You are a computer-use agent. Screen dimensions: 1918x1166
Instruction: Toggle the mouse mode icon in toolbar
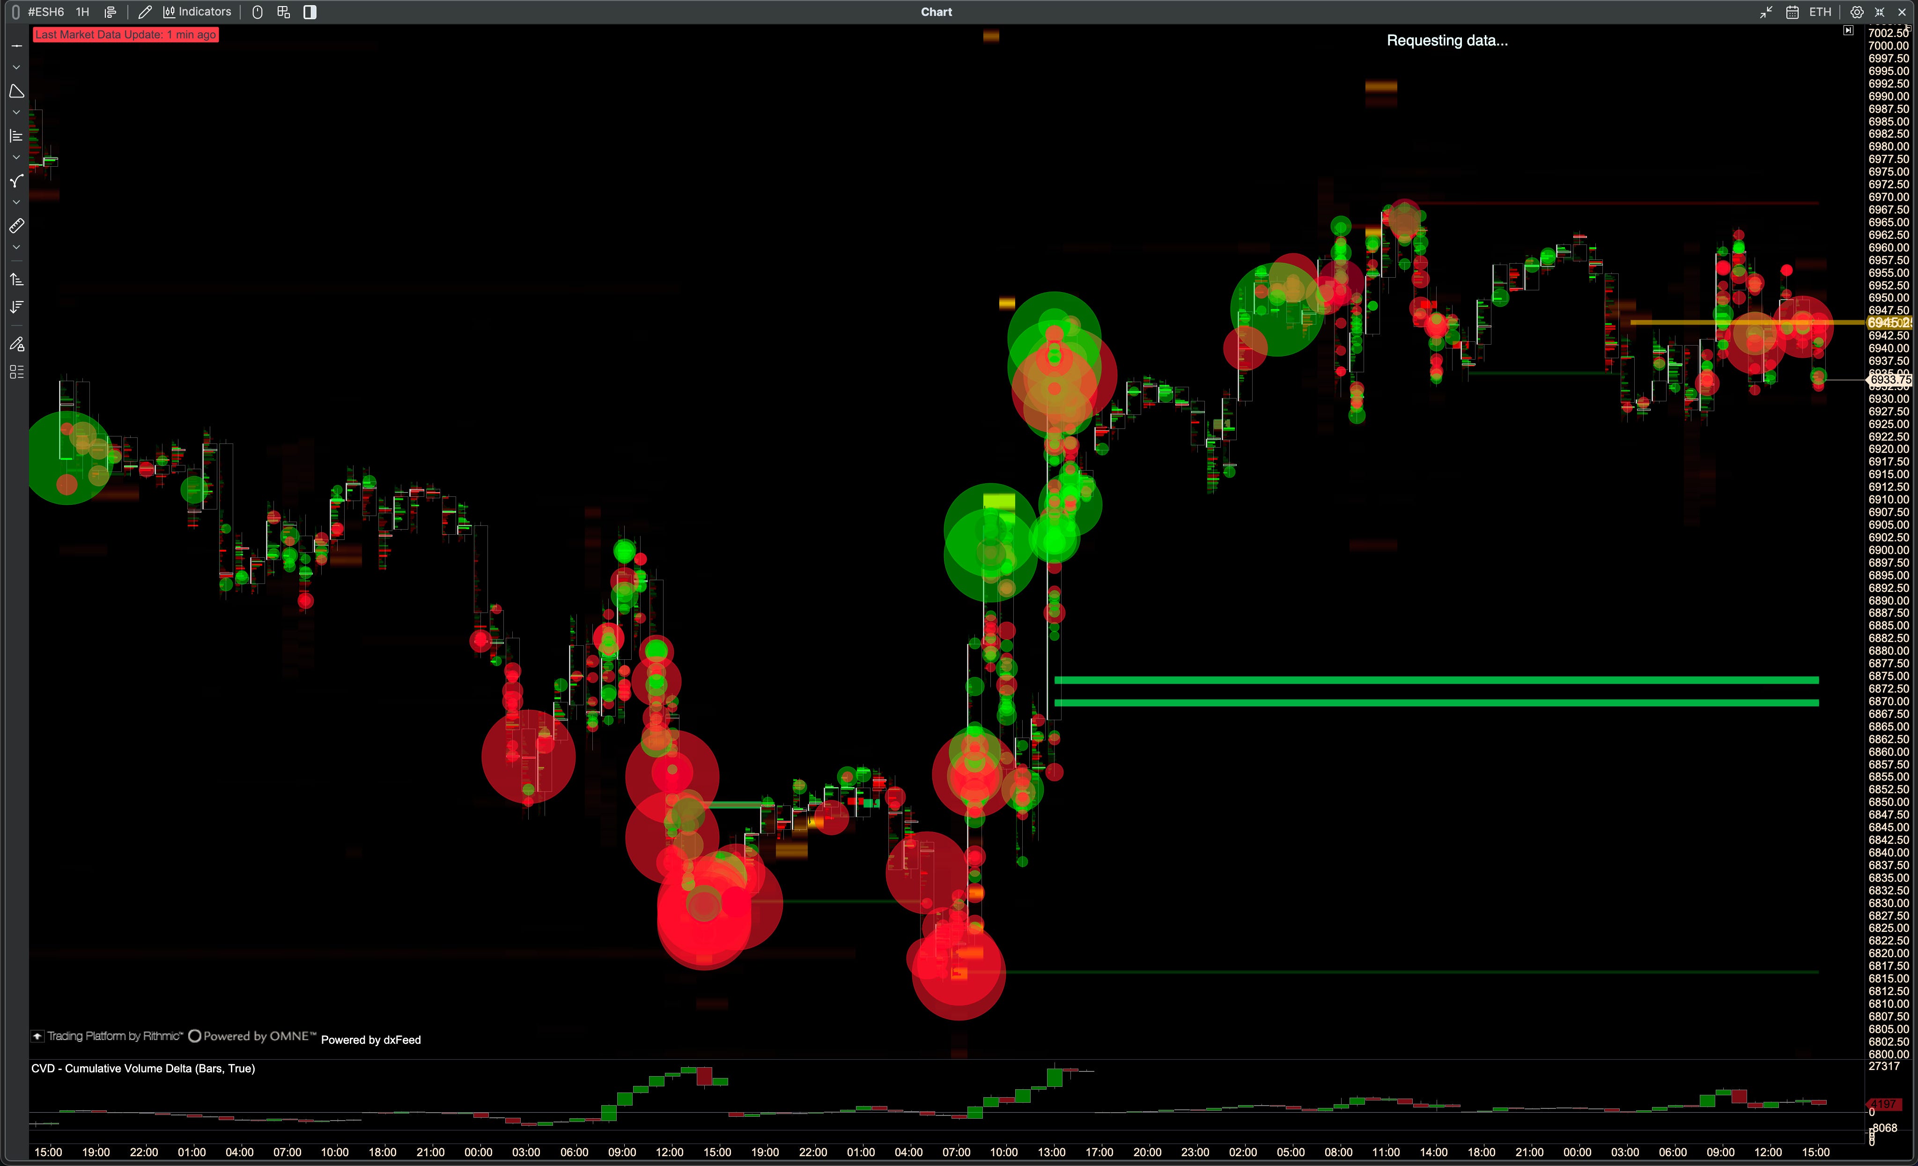click(x=258, y=12)
